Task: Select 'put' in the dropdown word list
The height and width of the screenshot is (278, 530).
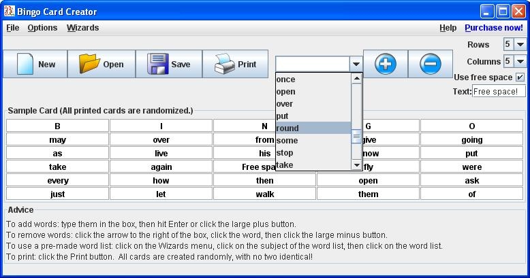Action: (x=313, y=116)
